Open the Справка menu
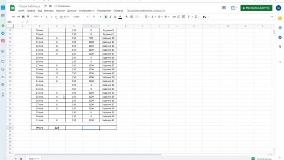This screenshot has width=284, height=160. pos(118,11)
